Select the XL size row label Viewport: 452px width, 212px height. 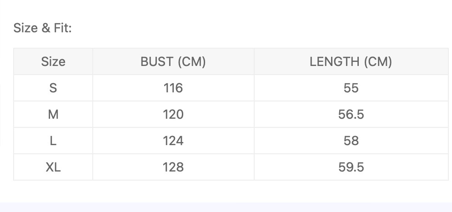53,167
